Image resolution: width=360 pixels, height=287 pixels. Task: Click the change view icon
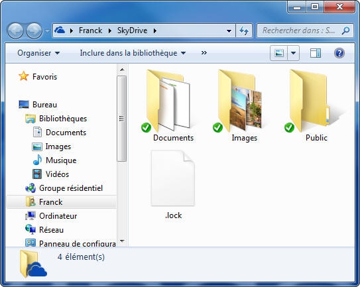278,53
